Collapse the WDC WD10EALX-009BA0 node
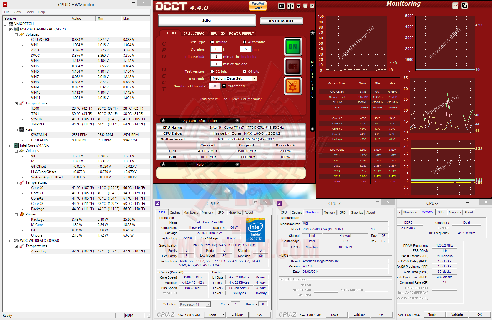Image resolution: width=492 pixels, height=320 pixels. 11,241
